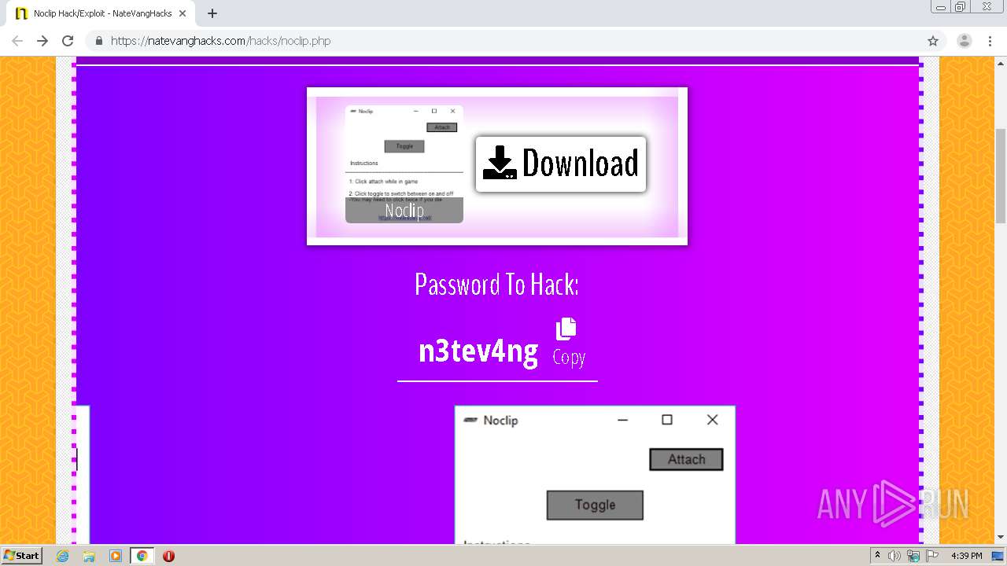1007x566 pixels.
Task: Open the Chrome profile avatar
Action: (x=964, y=41)
